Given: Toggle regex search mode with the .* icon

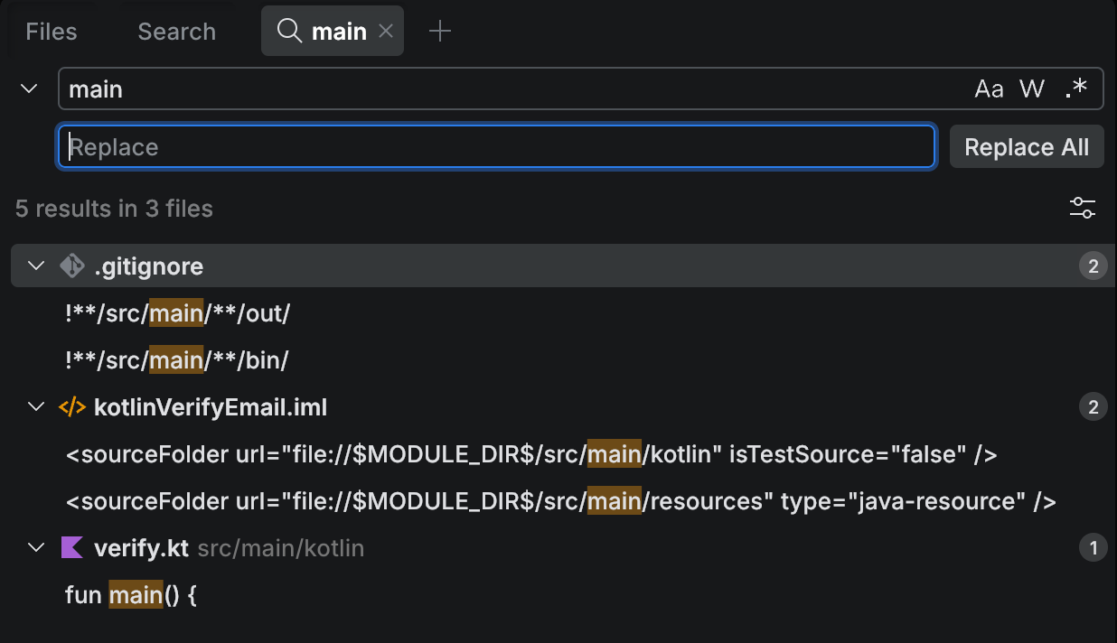Looking at the screenshot, I should [x=1076, y=88].
